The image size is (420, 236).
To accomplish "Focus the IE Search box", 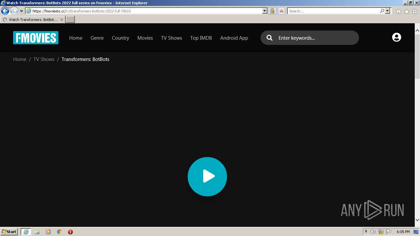I will coord(334,11).
